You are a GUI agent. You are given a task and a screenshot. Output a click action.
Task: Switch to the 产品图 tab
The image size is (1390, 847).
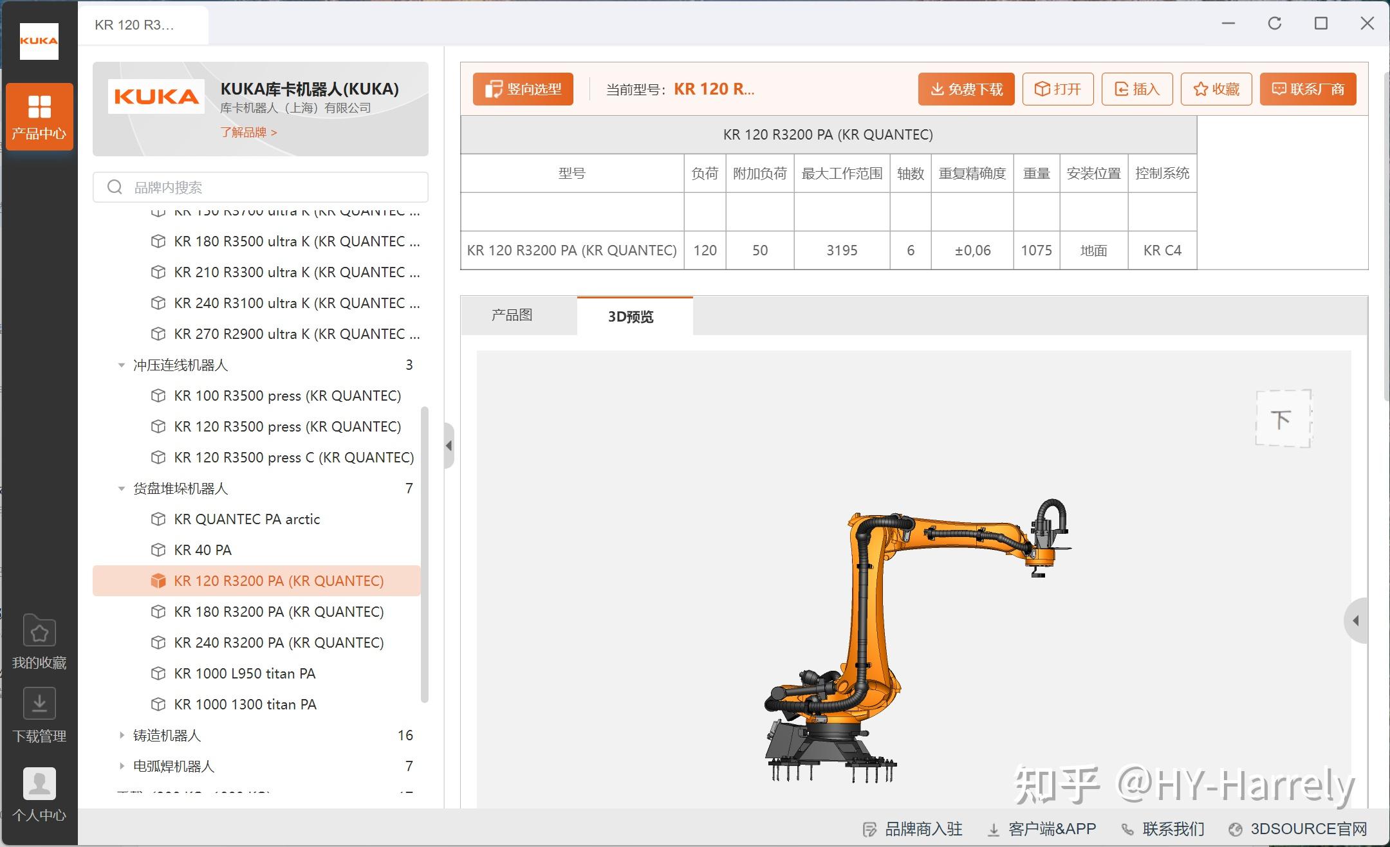tap(512, 315)
